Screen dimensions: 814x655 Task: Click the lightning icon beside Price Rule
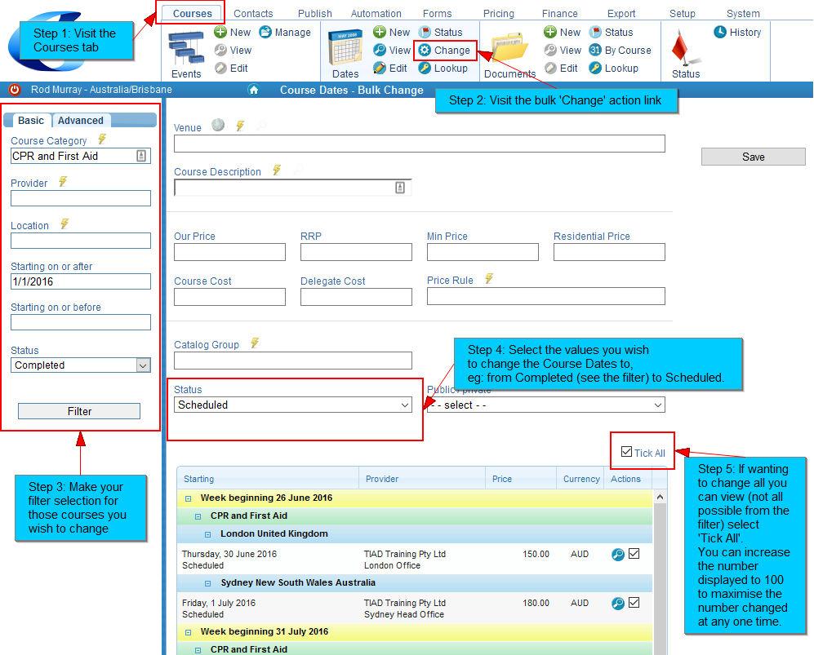489,279
